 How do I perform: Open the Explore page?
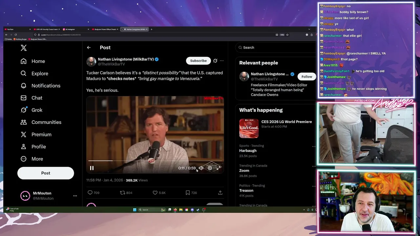[34, 73]
